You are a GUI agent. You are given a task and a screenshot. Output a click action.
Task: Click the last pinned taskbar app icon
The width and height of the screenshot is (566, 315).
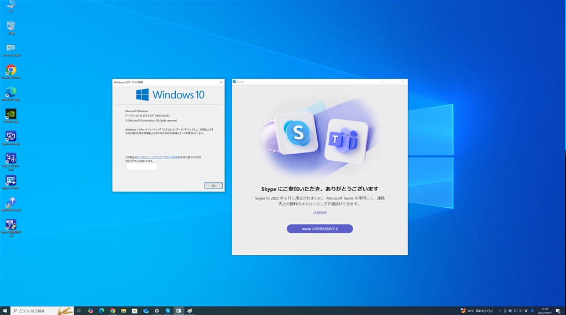190,311
